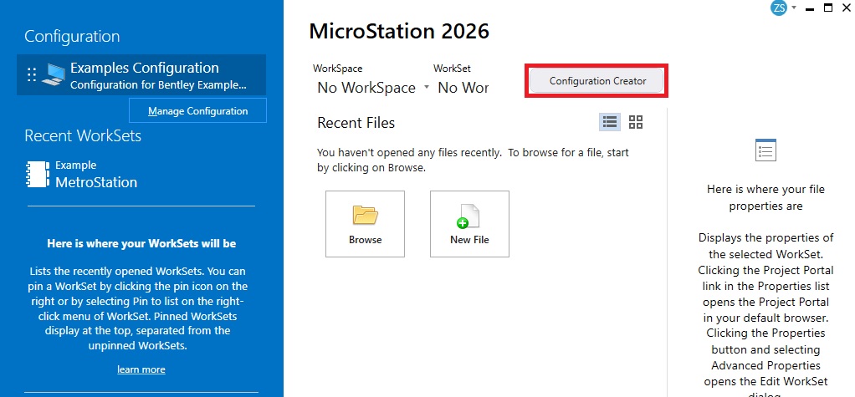Click the computer icon for Examples Configuration

(55, 74)
